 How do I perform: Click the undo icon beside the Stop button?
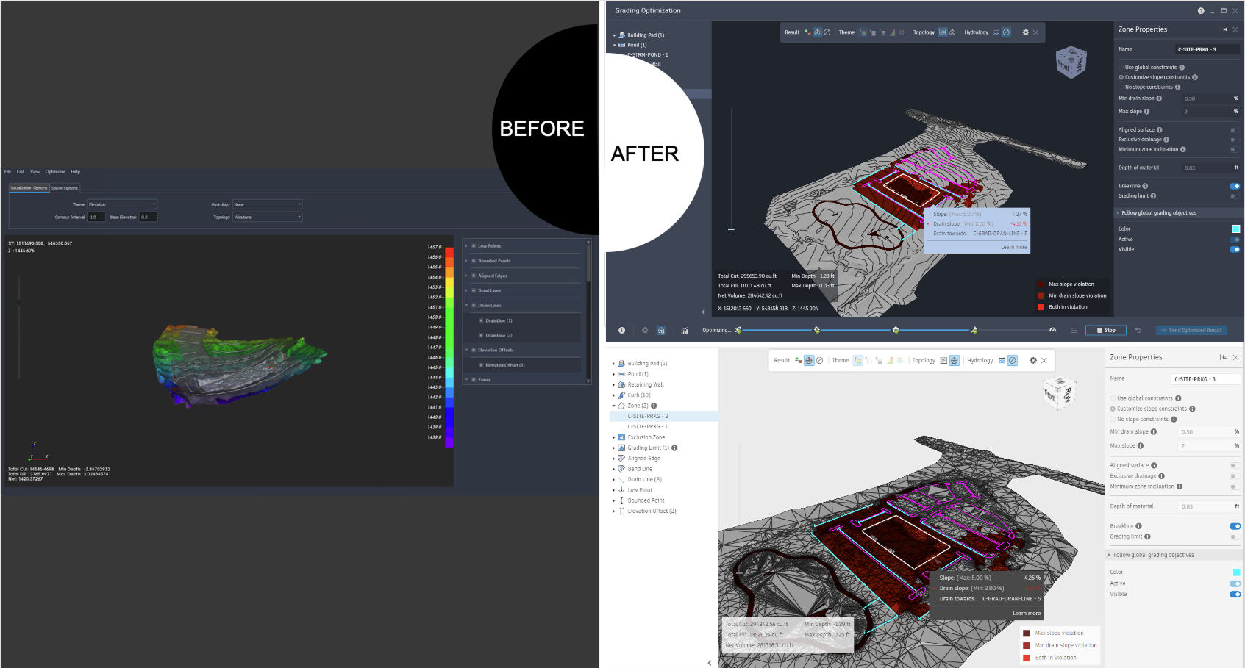click(1138, 331)
